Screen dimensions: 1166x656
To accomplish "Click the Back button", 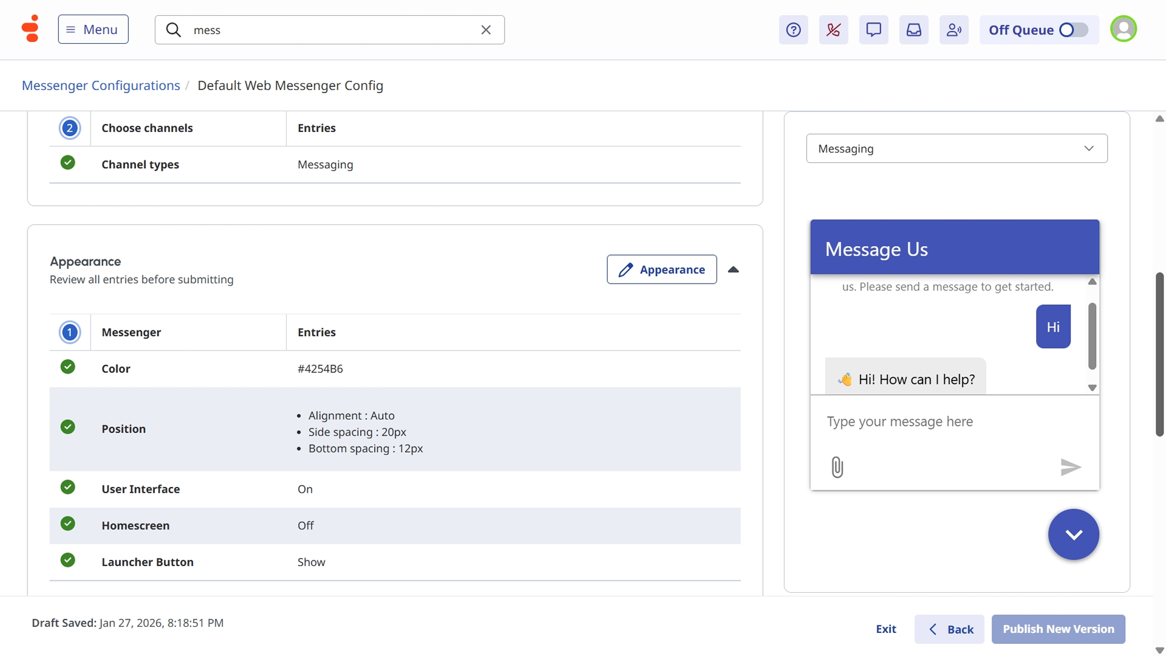I will 949,629.
